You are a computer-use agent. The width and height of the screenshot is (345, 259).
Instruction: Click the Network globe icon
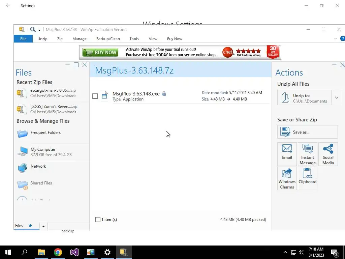coord(23,168)
